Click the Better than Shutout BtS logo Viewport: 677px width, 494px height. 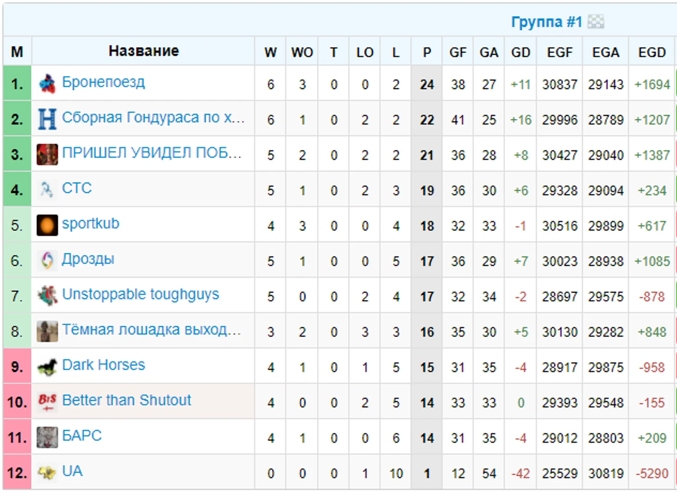[47, 402]
